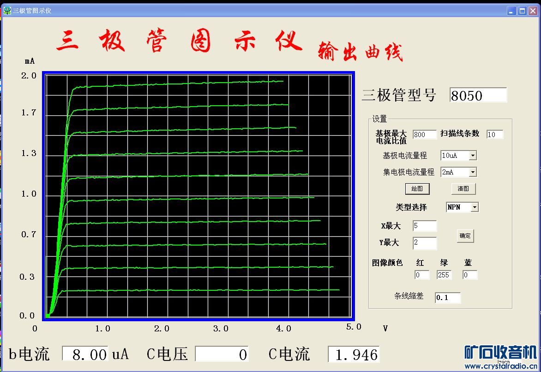Open the 基极电流量程 dropdown showing 10uA
This screenshot has width=541, height=372.
pyautogui.click(x=472, y=156)
